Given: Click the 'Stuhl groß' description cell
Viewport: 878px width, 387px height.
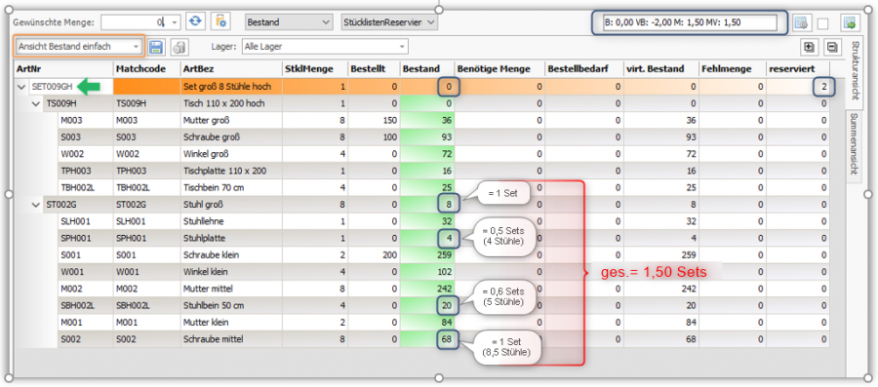Looking at the screenshot, I should [x=231, y=205].
